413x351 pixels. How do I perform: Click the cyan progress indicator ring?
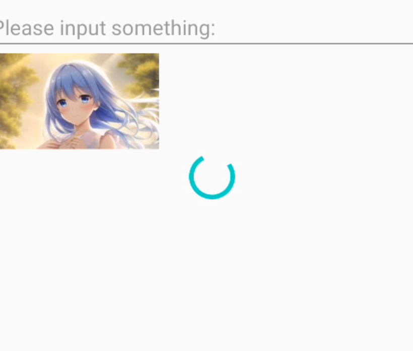(212, 178)
